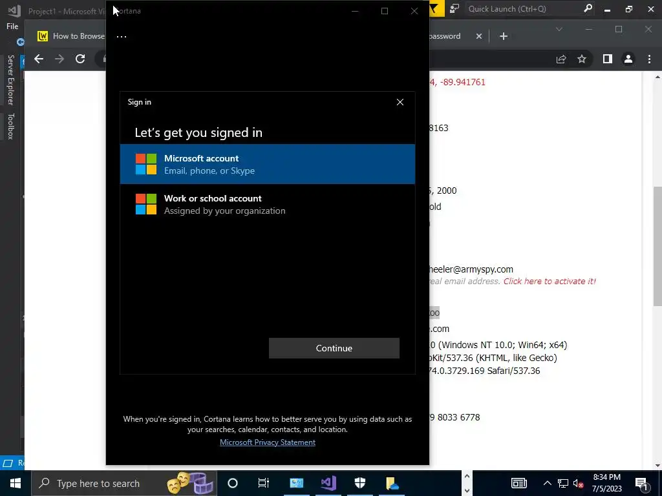Open the Chrome profile menu
This screenshot has width=662, height=496.
click(628, 59)
